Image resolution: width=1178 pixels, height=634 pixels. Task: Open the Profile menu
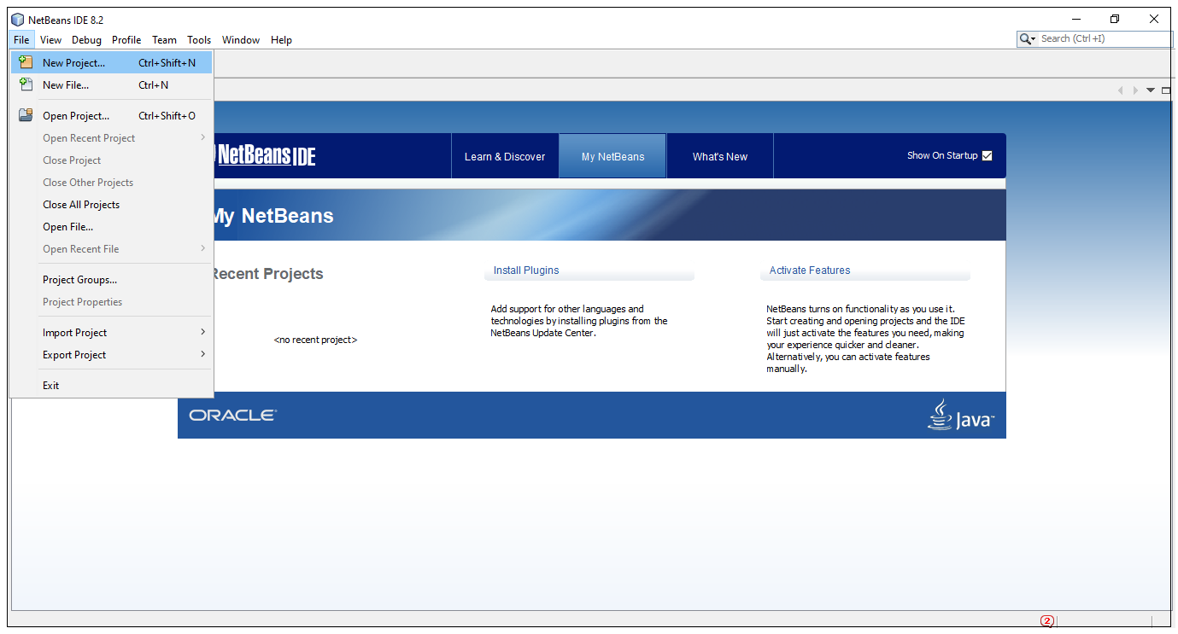pyautogui.click(x=126, y=39)
